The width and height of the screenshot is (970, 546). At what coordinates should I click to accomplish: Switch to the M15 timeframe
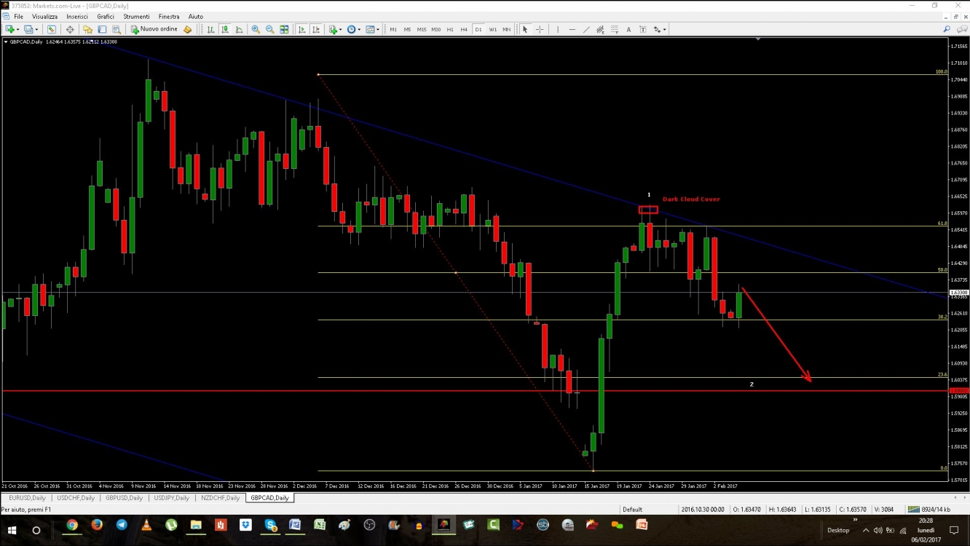(x=422, y=29)
